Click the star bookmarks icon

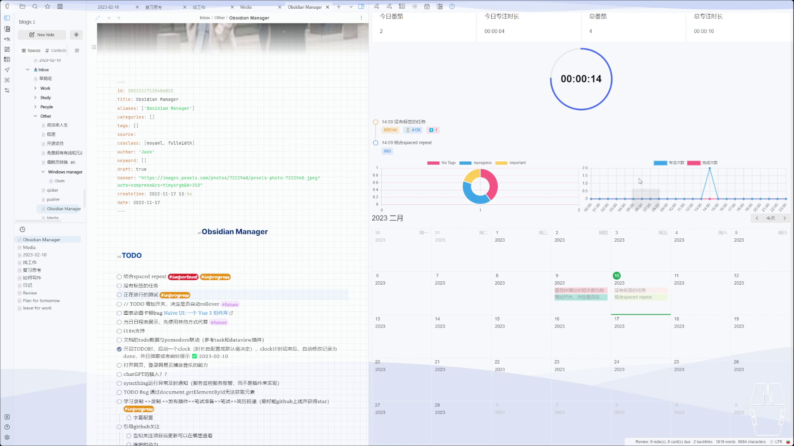point(48,7)
